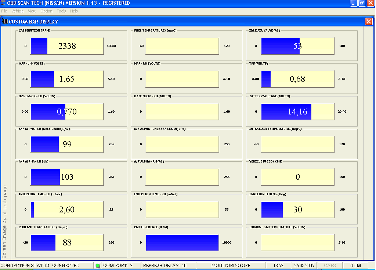
Task: Click the Battery Voltage bar showing 14,16
Action: [x=297, y=112]
